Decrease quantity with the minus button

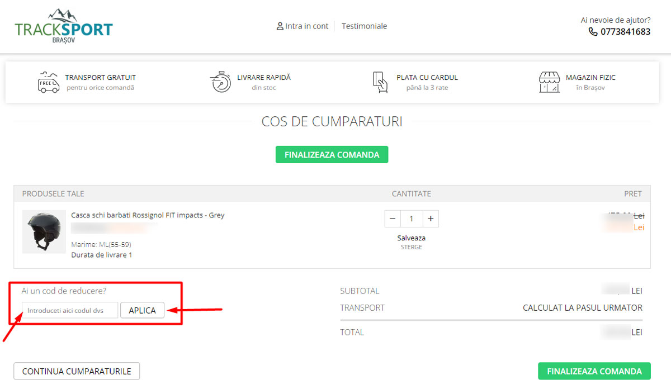tap(393, 219)
